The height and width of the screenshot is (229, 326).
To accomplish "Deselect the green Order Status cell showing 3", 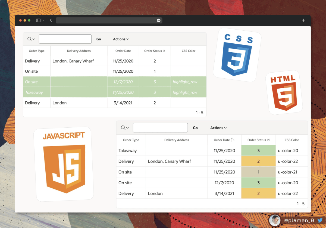I will point(258,150).
